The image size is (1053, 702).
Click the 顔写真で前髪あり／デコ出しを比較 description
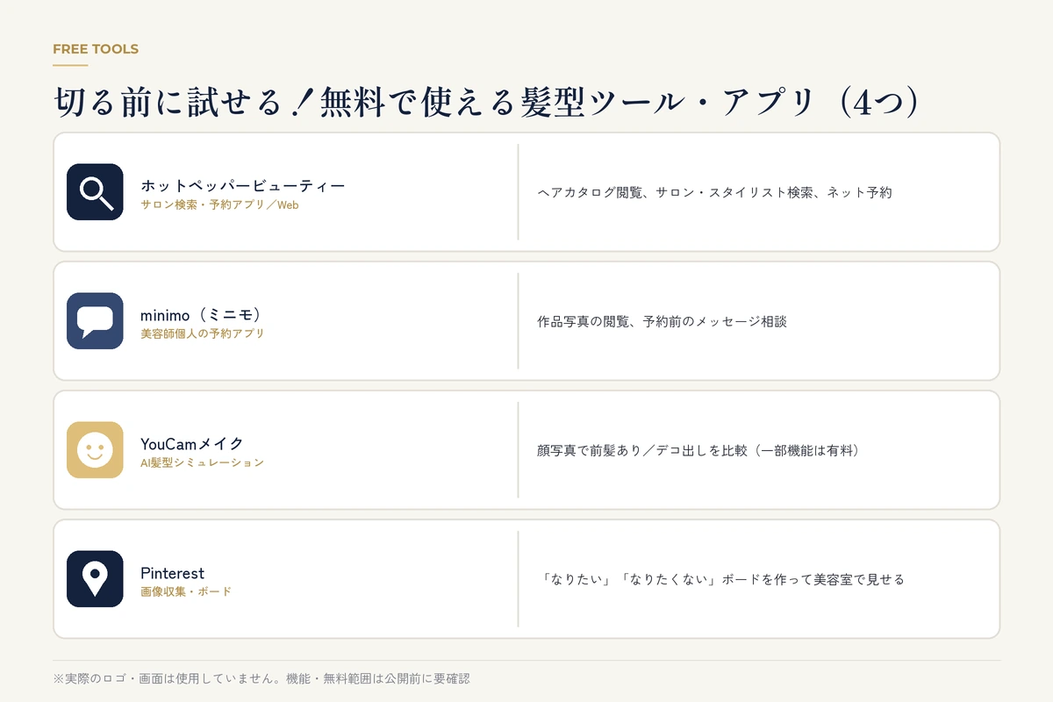[x=698, y=450]
